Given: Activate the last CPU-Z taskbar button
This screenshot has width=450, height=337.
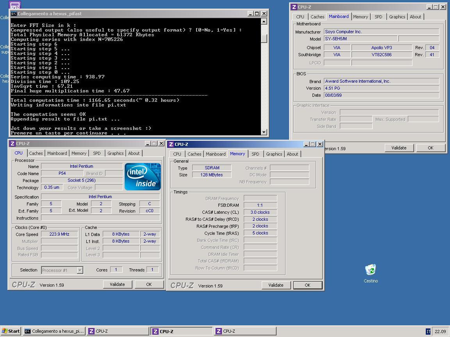Looking at the screenshot, I should coord(245,331).
